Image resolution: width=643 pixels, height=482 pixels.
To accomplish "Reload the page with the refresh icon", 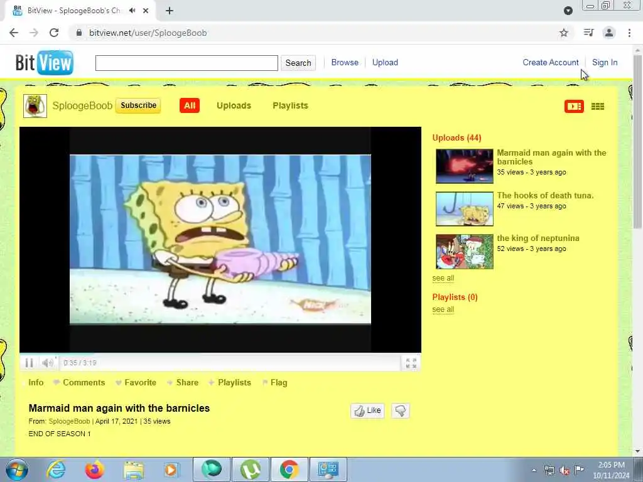I will click(x=54, y=33).
